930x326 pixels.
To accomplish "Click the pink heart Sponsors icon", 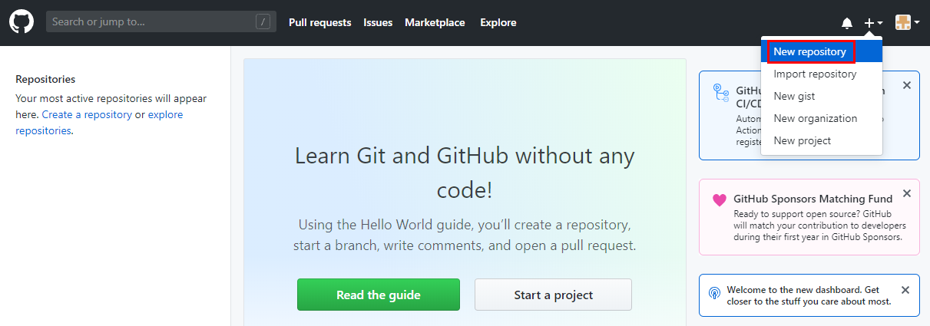I will pos(720,200).
